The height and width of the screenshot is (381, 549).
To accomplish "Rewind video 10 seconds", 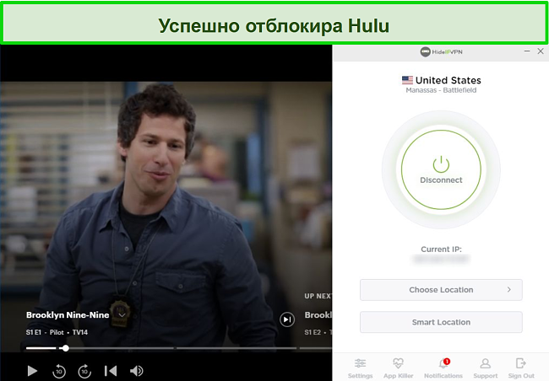I will point(59,371).
